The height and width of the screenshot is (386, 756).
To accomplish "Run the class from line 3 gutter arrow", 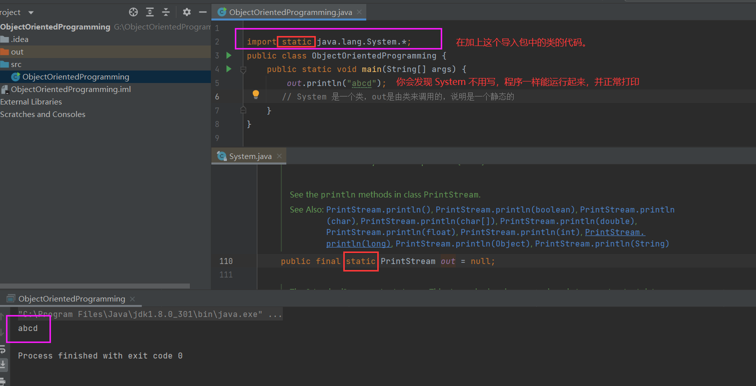I will coord(229,55).
